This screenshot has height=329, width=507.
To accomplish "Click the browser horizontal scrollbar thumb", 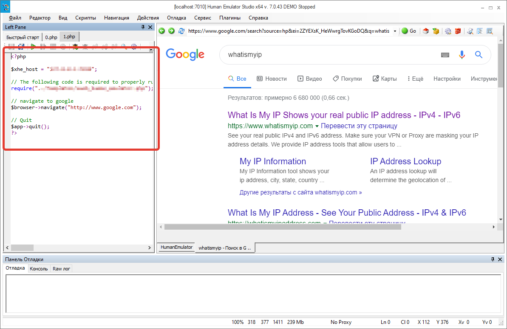I will (283, 227).
